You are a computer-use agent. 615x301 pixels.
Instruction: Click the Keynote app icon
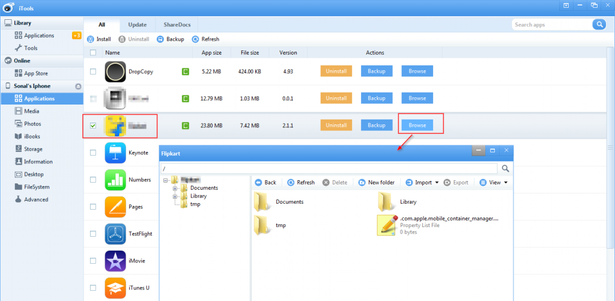click(115, 153)
